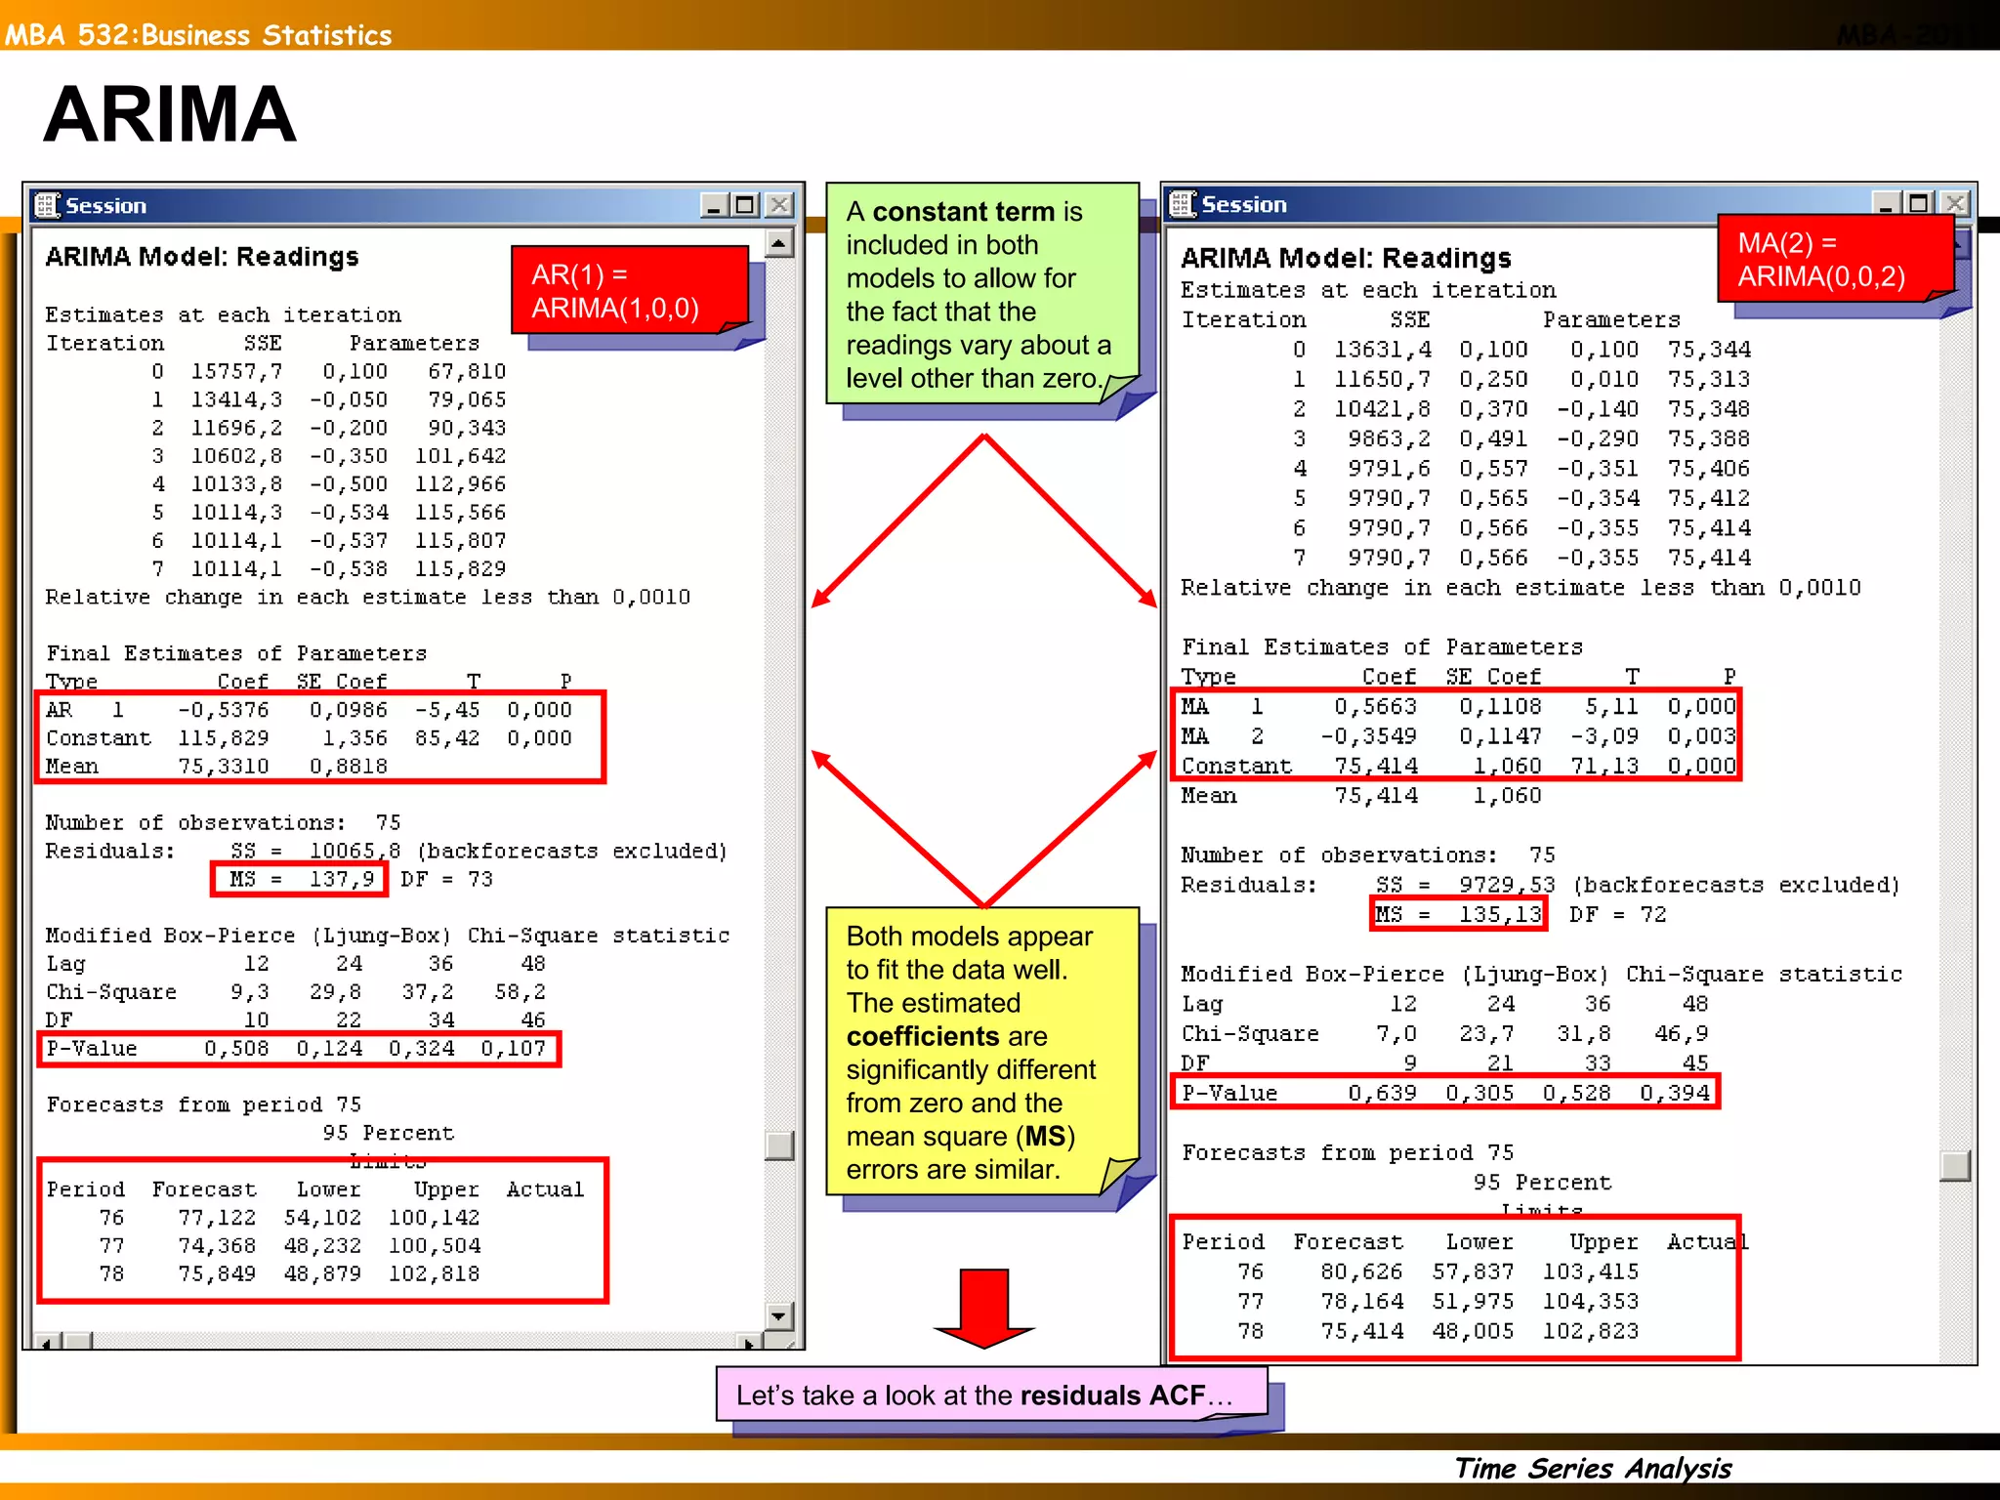Maximize the left Session window

746,205
